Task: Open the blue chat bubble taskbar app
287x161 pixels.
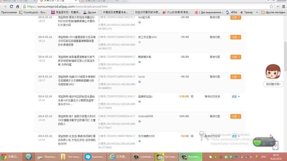Action: tap(95, 157)
